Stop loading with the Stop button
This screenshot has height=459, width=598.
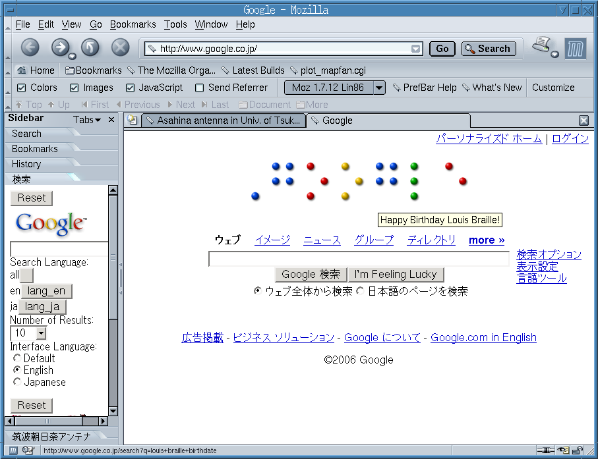120,48
